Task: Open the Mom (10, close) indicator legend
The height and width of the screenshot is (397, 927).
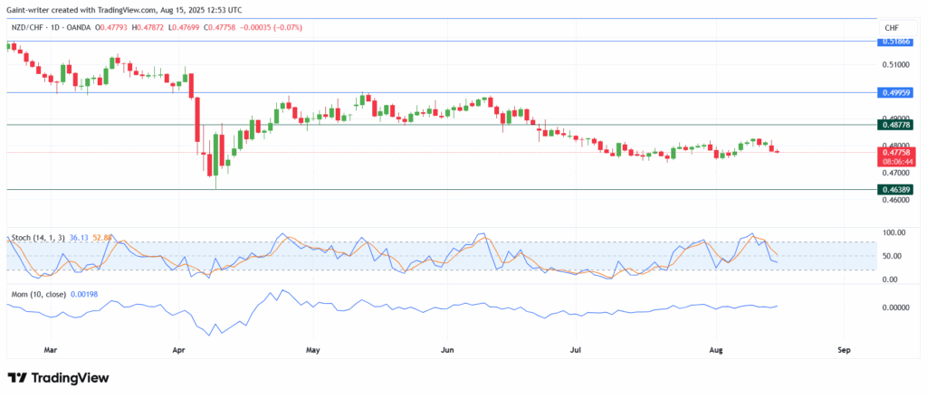Action: (38, 293)
